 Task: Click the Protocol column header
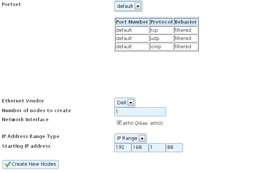click(x=161, y=22)
